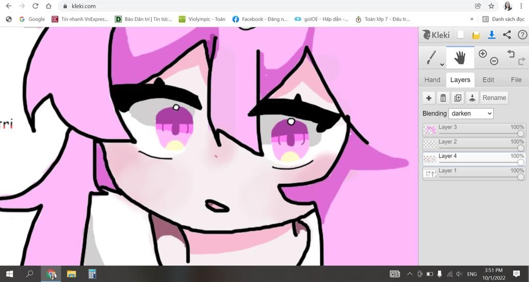529x282 pixels.
Task: Open the Chrome three-dot menu
Action: pyautogui.click(x=521, y=6)
